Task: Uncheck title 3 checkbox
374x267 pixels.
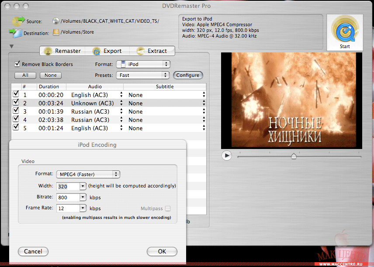Action: point(16,111)
